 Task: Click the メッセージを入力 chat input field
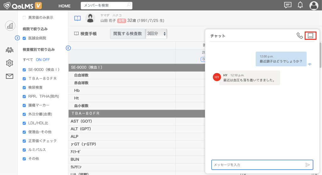coord(258,165)
